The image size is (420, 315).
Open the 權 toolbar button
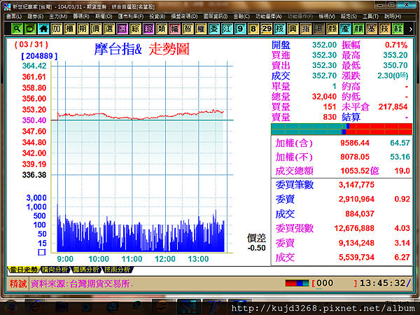pos(201,29)
